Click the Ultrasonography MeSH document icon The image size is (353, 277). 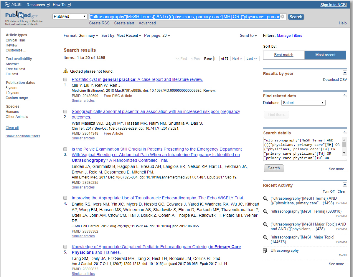265,251
